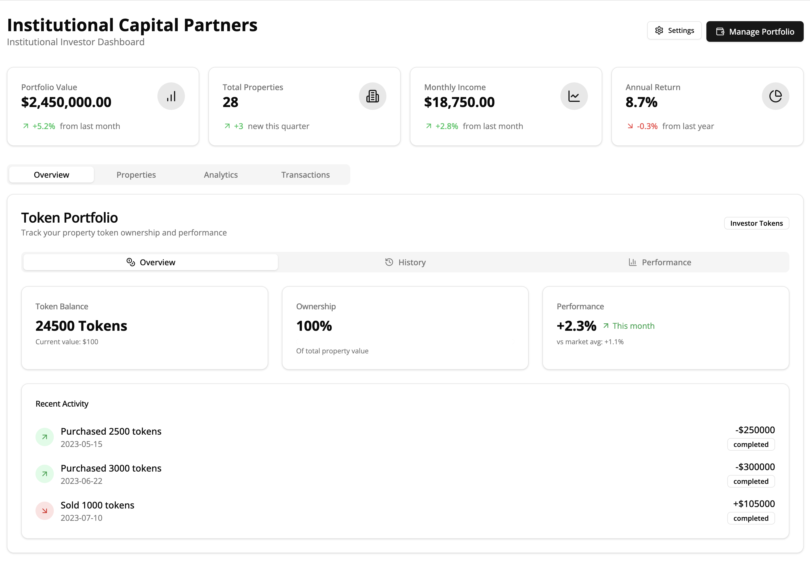Switch to token Performance sub-tab
The image size is (810, 574).
pos(660,262)
